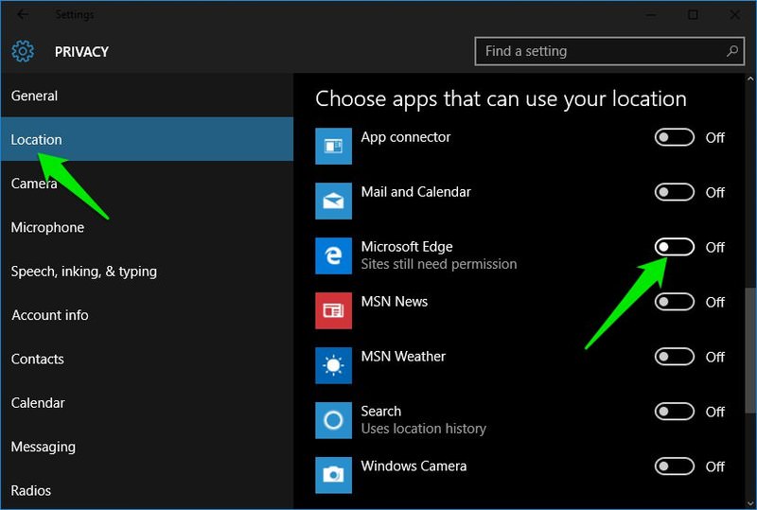
Task: Click the Mail and Calendar envelope icon
Action: 333,201
